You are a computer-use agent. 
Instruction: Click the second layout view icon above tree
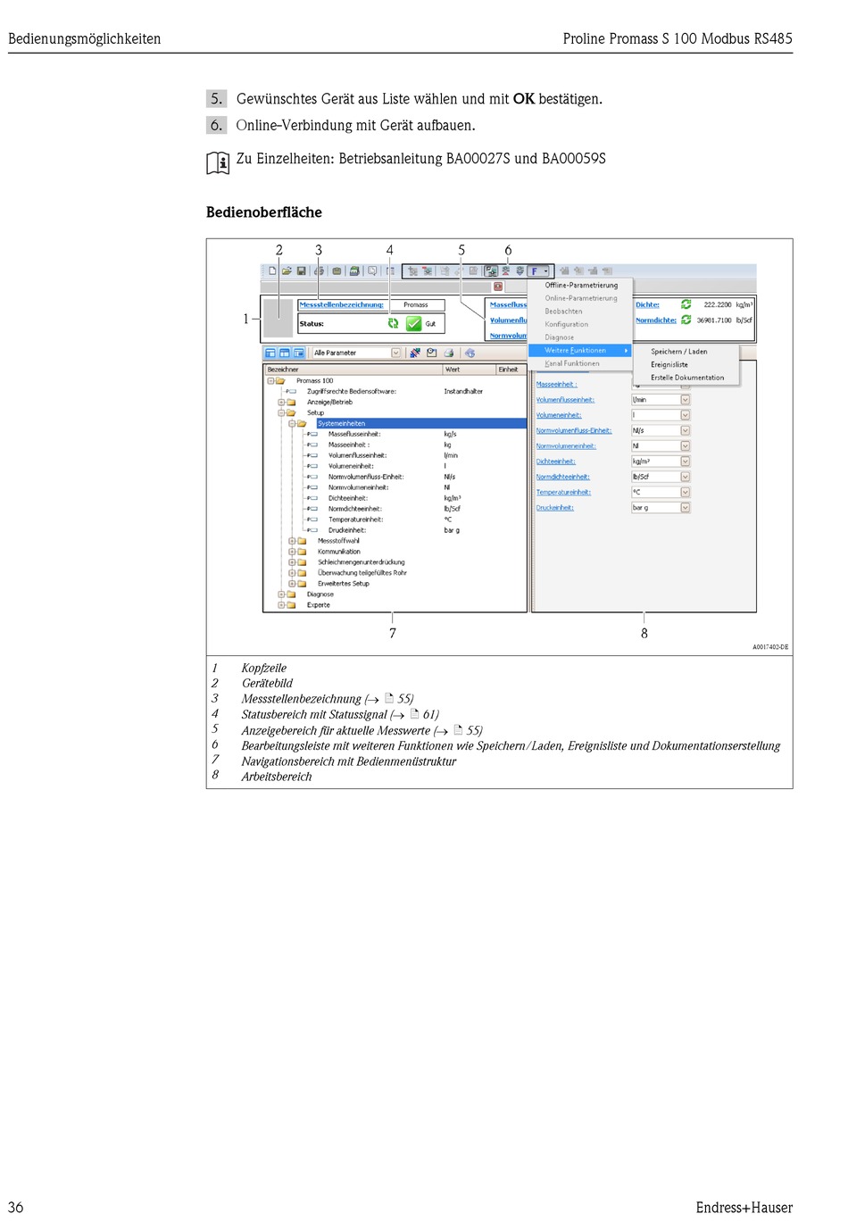pos(285,353)
